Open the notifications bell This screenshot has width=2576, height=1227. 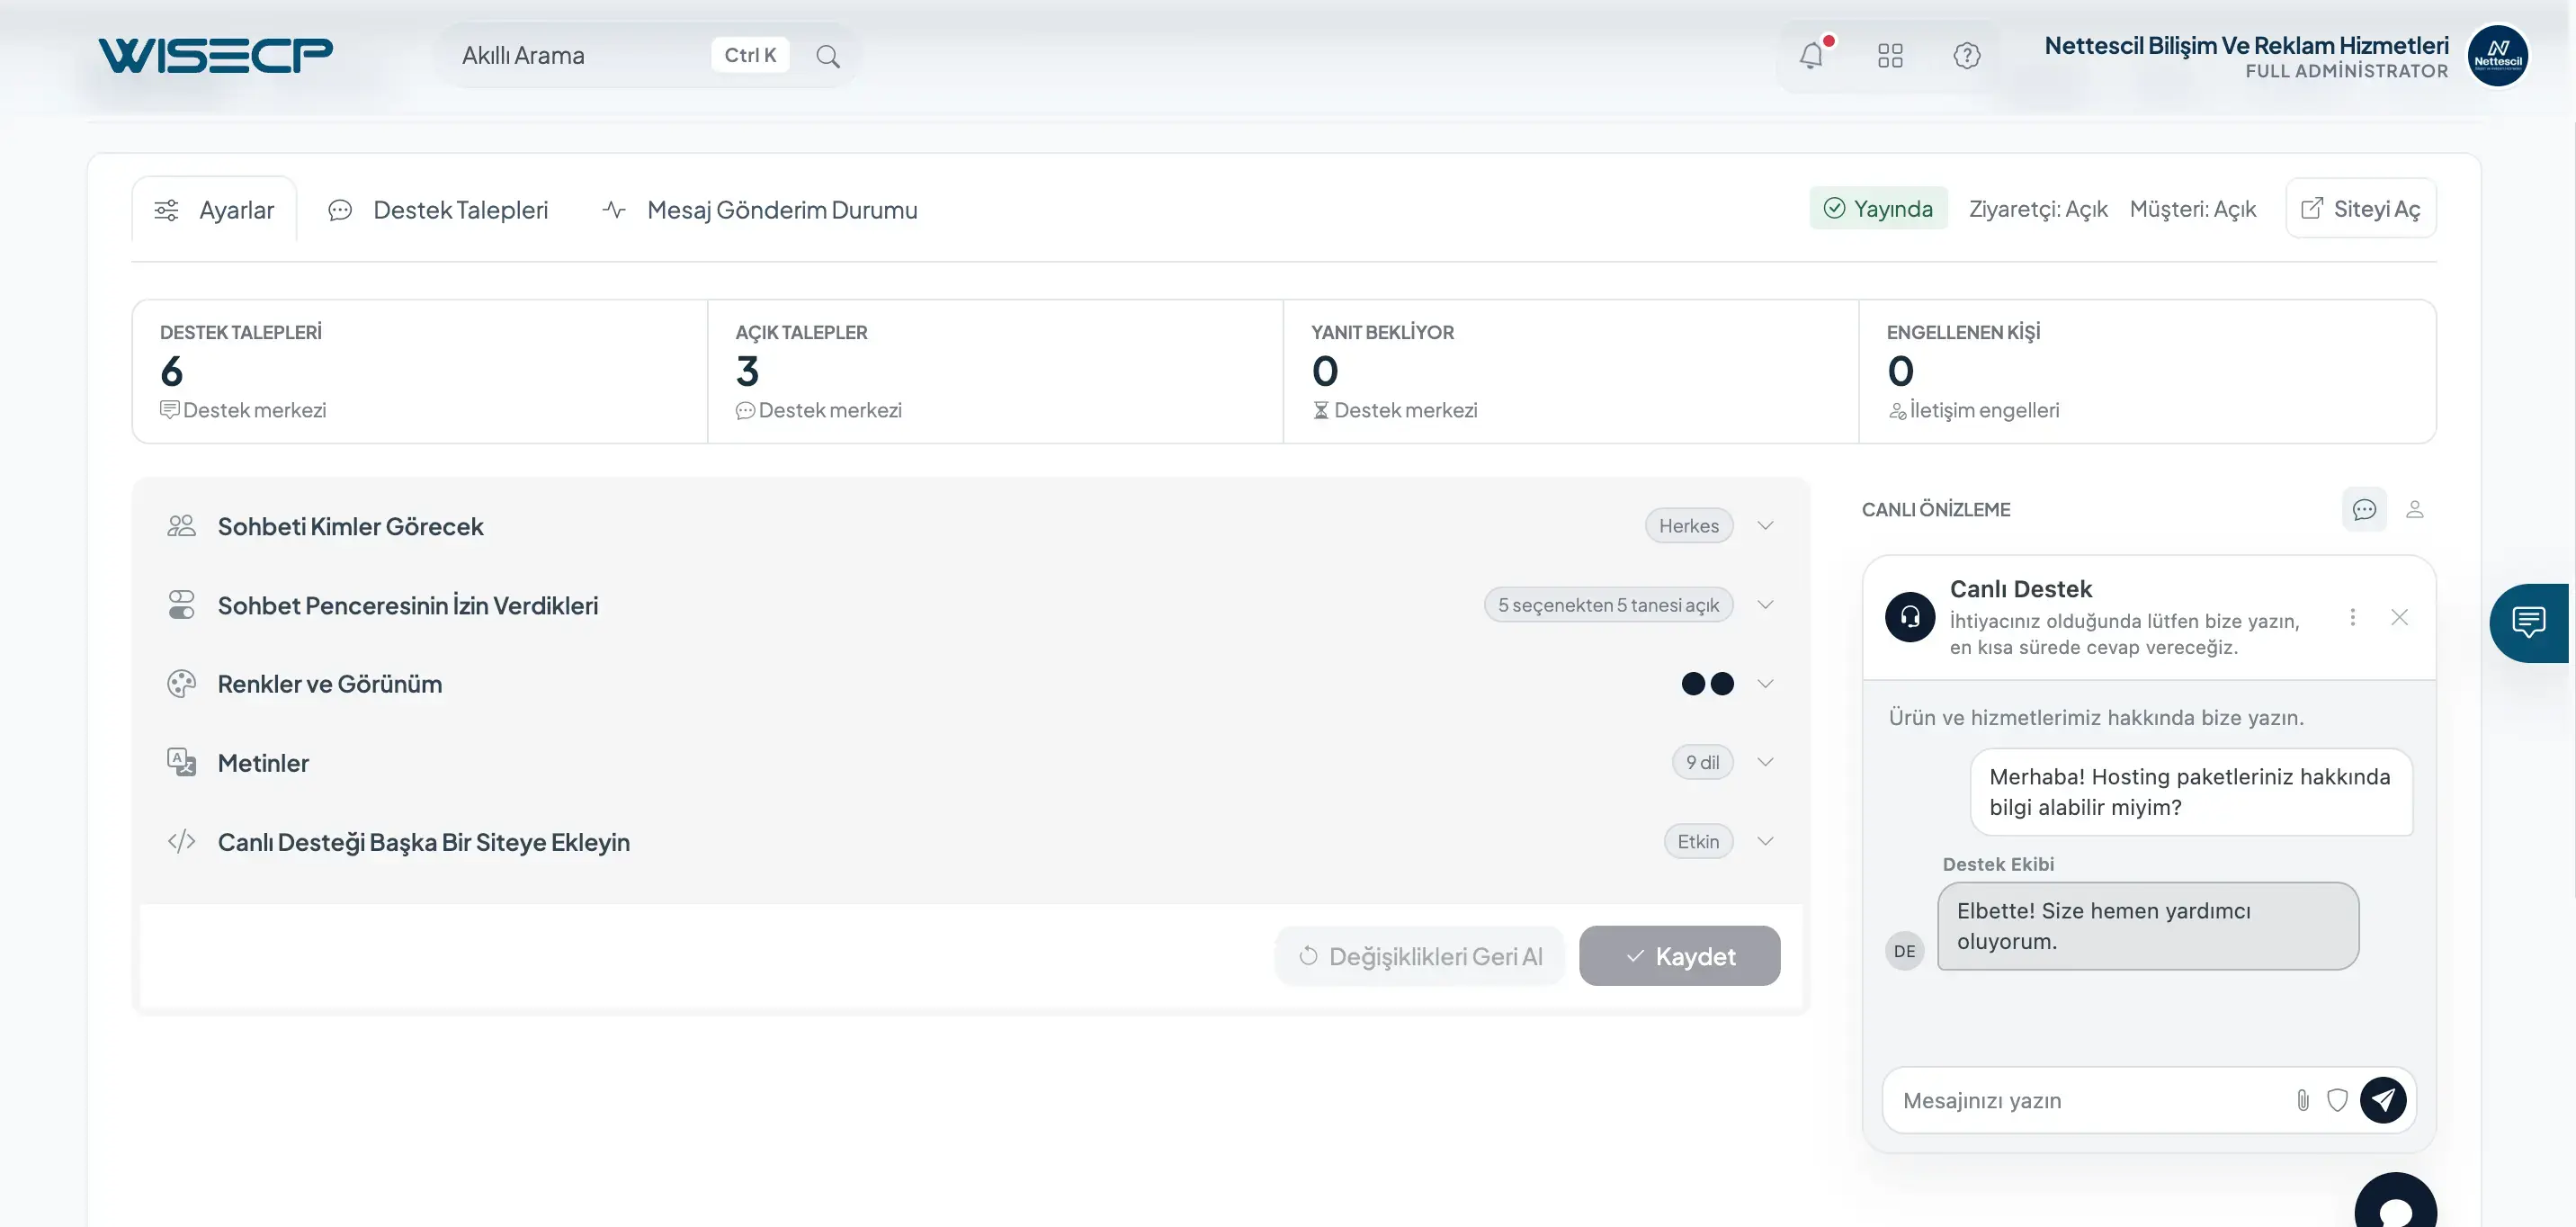pos(1811,55)
